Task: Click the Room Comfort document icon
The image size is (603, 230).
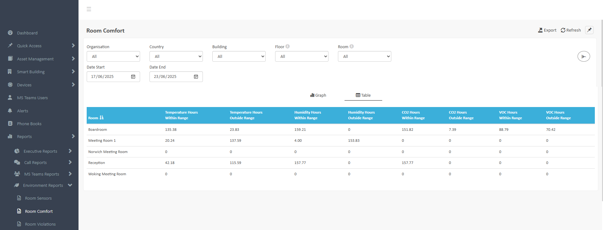Action: (x=19, y=211)
